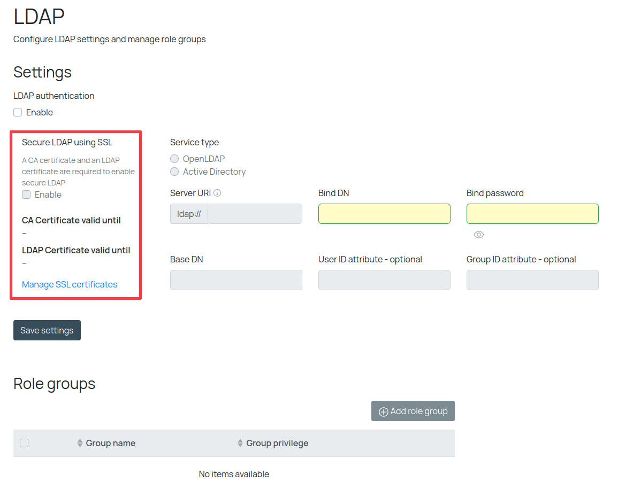Sort table by Group privilege column
Viewport: 641px width, 490px height.
tap(277, 443)
